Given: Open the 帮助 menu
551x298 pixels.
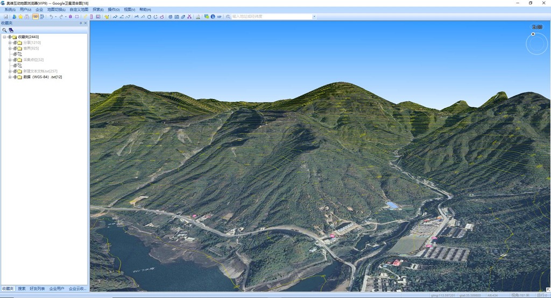Looking at the screenshot, I should click(x=145, y=10).
